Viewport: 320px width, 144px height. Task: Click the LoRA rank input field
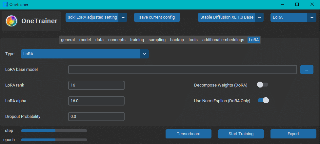pos(96,85)
